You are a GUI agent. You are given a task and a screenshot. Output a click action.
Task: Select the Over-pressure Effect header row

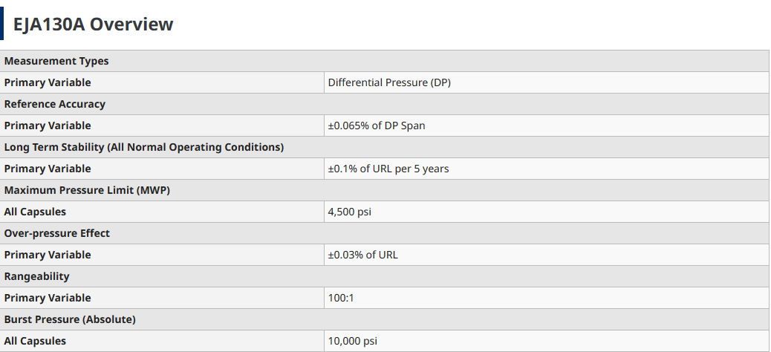385,233
